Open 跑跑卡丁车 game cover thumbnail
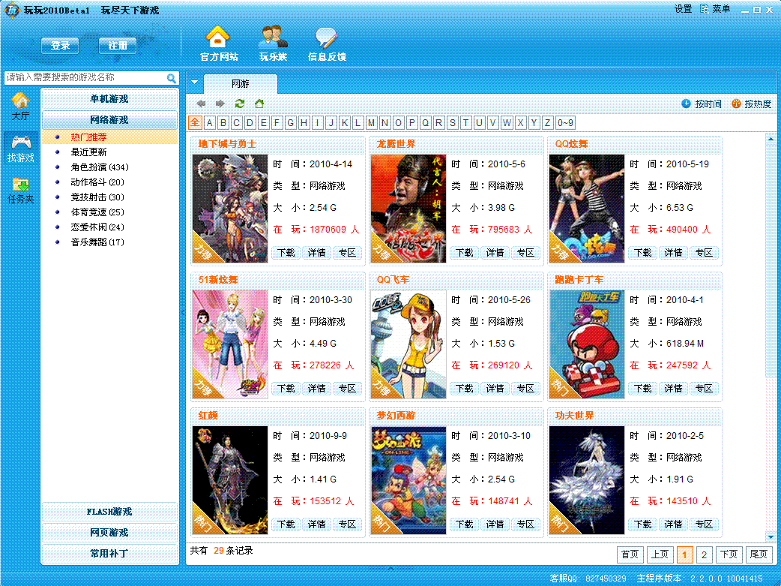 pyautogui.click(x=587, y=344)
